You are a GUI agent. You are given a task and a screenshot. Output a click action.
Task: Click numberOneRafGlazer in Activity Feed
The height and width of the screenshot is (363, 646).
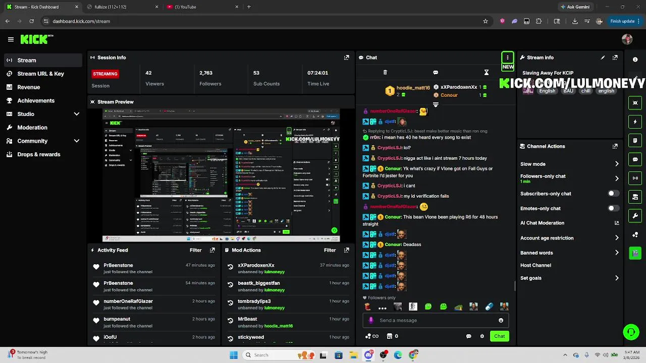(128, 301)
